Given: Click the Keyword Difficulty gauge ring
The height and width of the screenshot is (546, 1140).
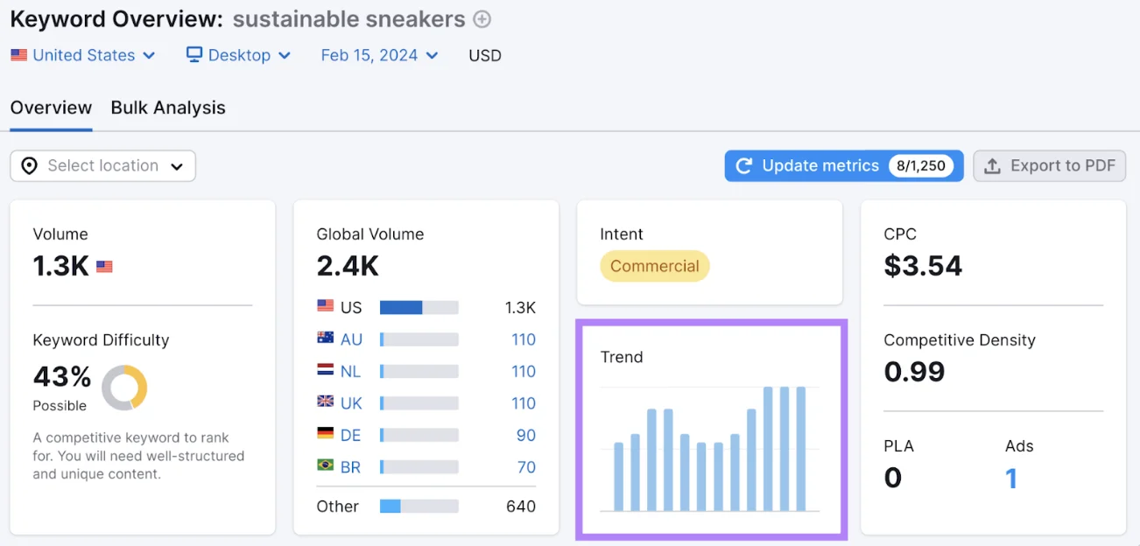Looking at the screenshot, I should tap(125, 388).
